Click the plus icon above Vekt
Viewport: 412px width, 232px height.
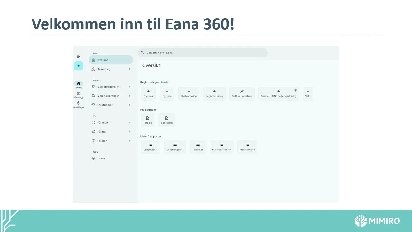tap(308, 92)
